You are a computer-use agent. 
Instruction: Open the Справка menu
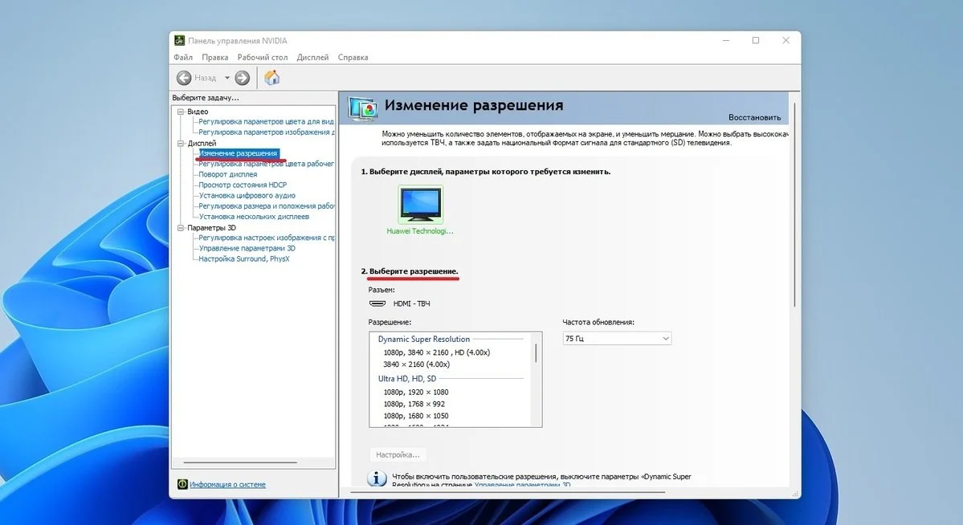[x=353, y=57]
